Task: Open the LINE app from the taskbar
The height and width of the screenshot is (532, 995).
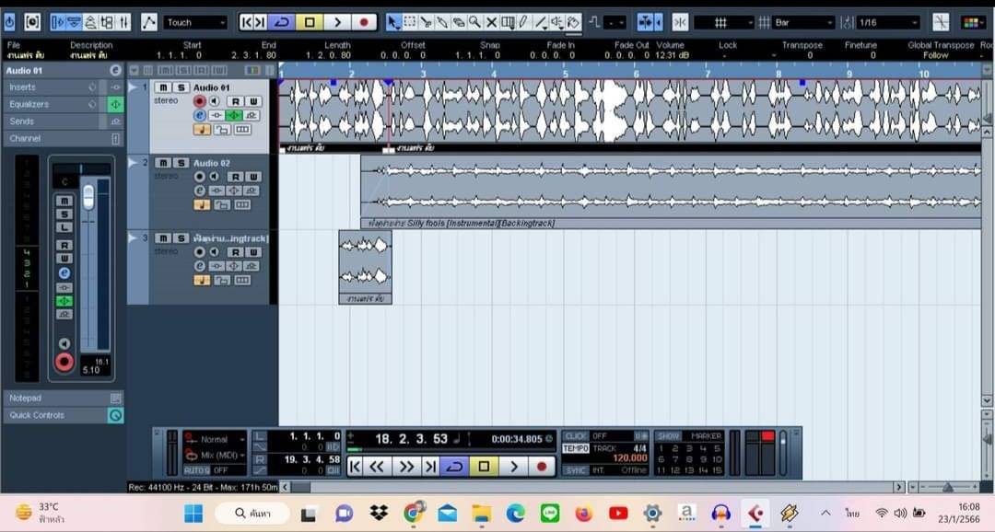Action: tap(550, 514)
